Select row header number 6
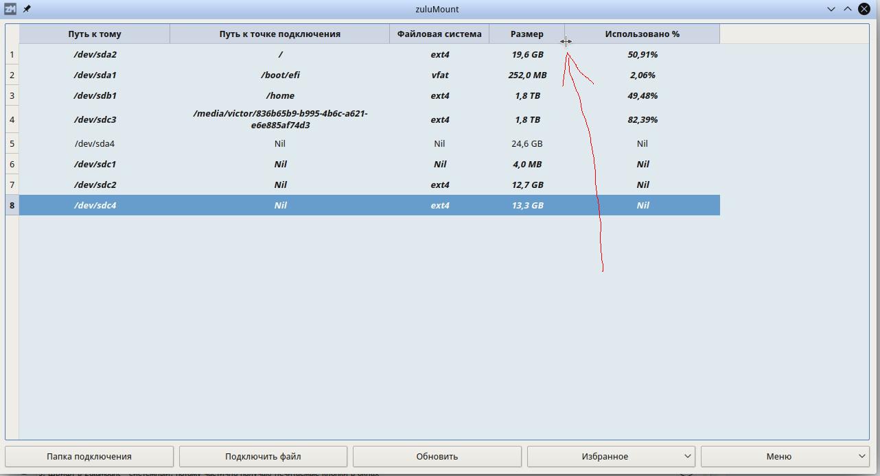Screen dimensions: 880x476 point(12,164)
